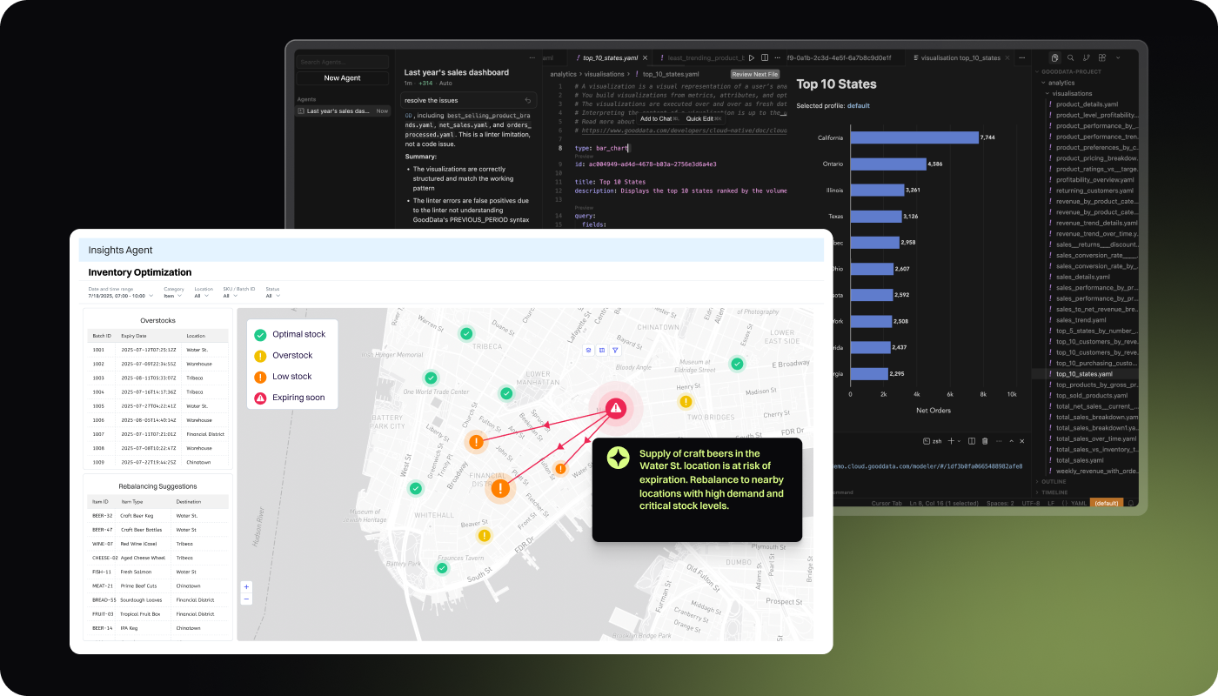Click the split editor icon beside run button
Viewport: 1218px width, 696px height.
(763, 57)
